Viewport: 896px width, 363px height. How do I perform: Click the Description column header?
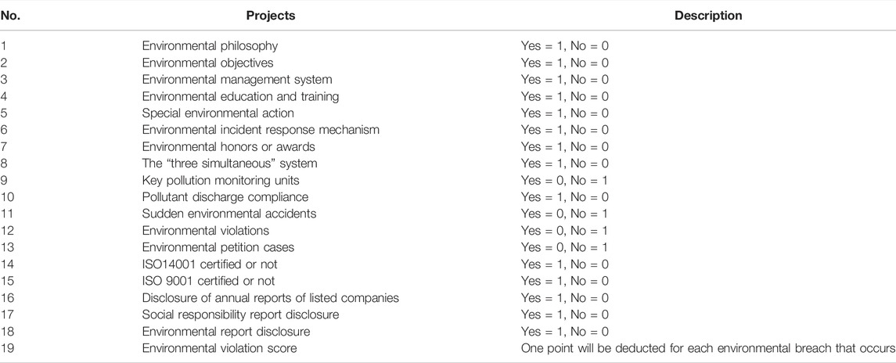pyautogui.click(x=708, y=16)
